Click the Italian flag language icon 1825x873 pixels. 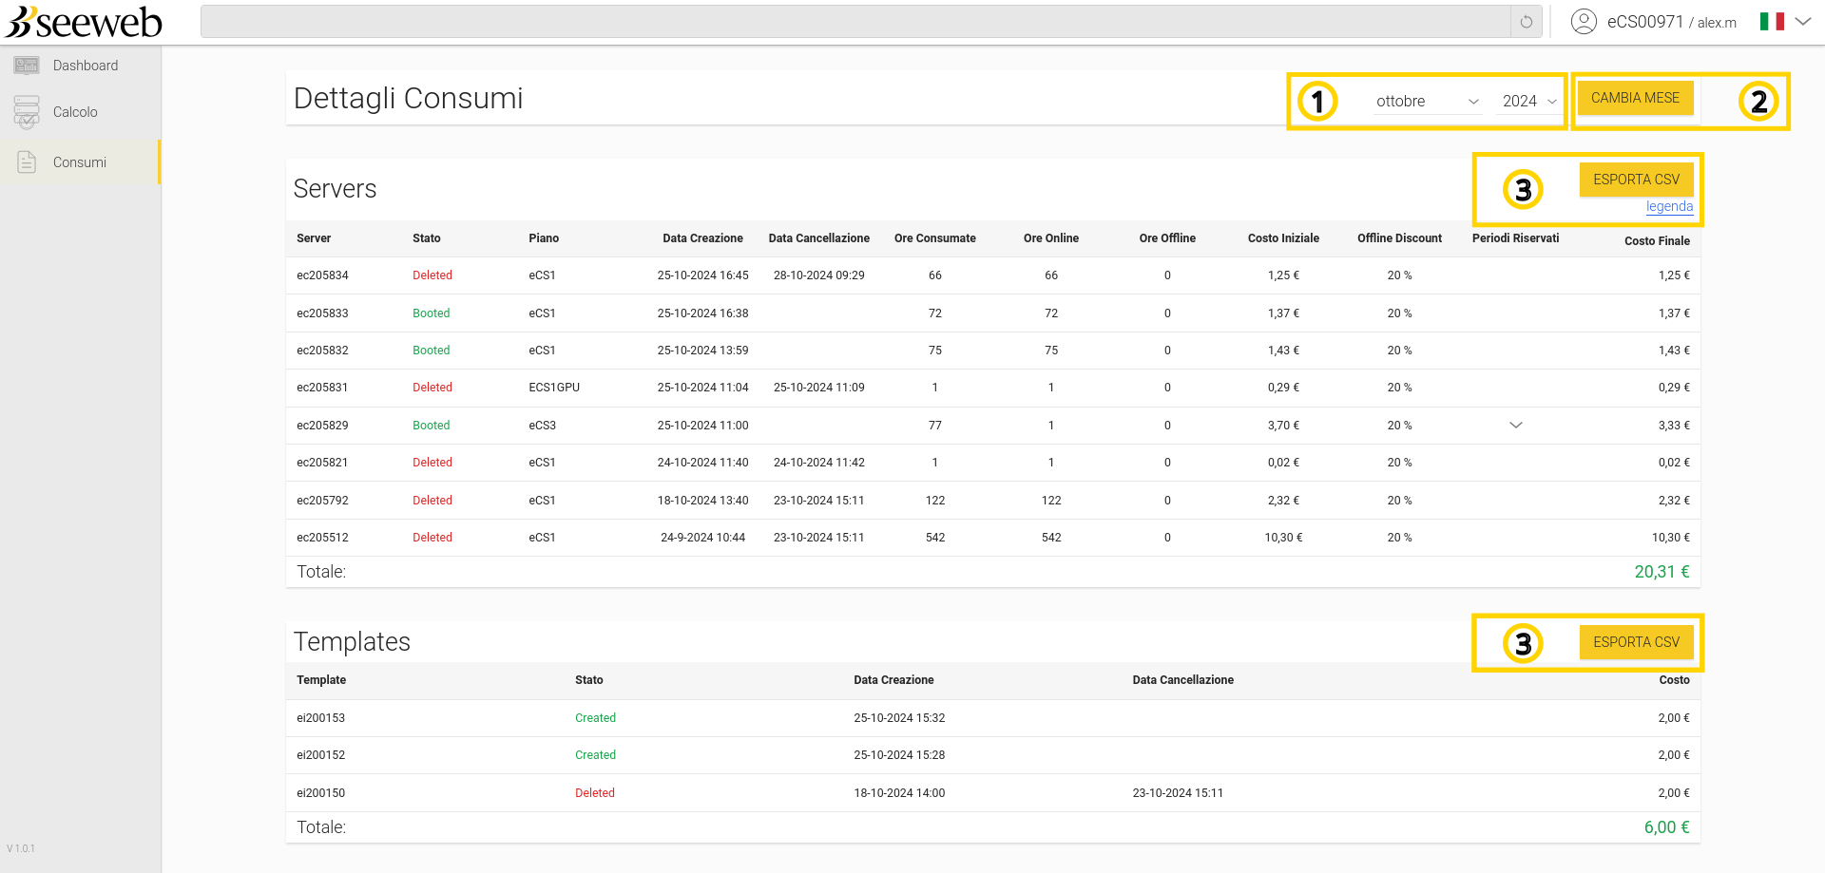coord(1772,22)
